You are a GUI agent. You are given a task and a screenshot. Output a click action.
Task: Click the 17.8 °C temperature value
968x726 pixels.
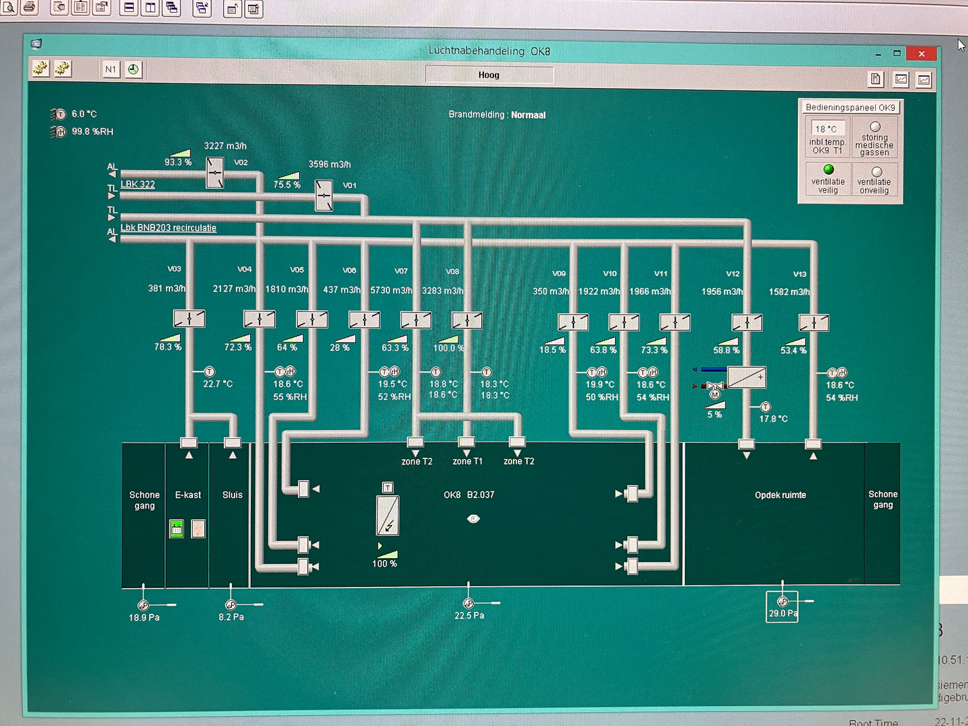774,419
